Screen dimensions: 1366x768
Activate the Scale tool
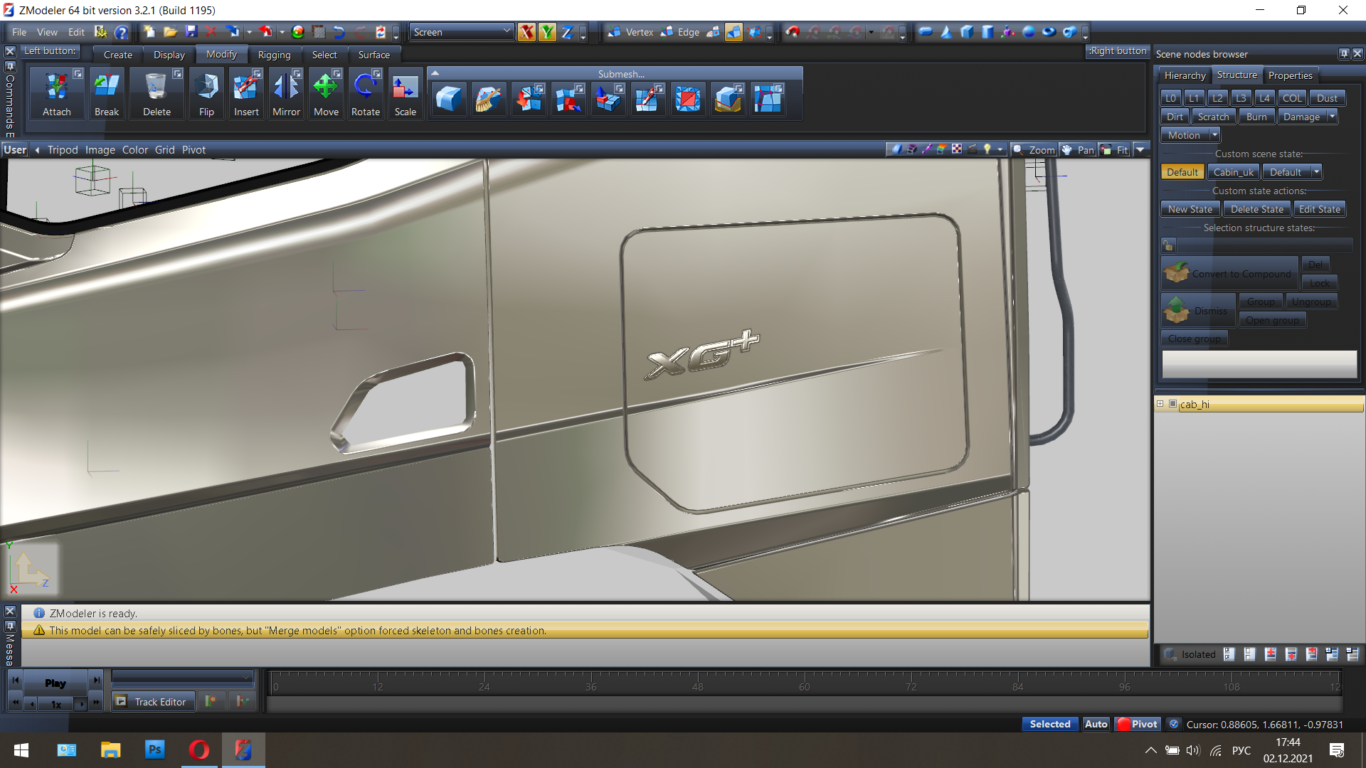[x=406, y=93]
